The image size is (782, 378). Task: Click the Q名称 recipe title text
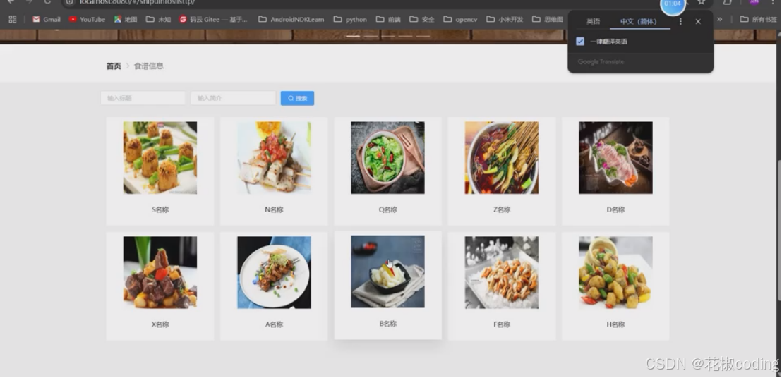[387, 209]
